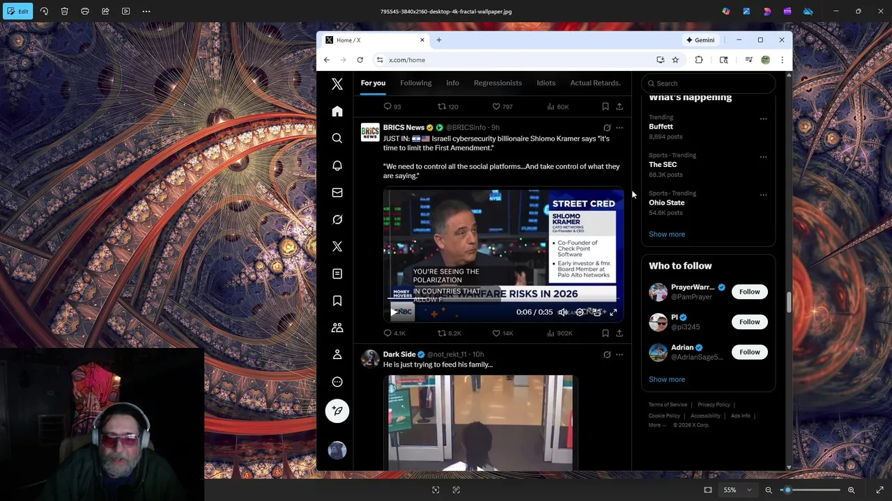Open Photos See more ellipsis menu

coord(146,11)
